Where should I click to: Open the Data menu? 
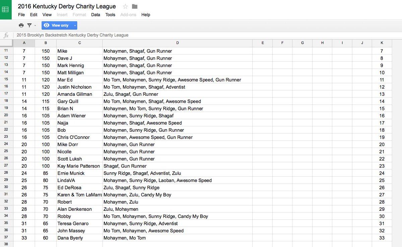pyautogui.click(x=95, y=15)
